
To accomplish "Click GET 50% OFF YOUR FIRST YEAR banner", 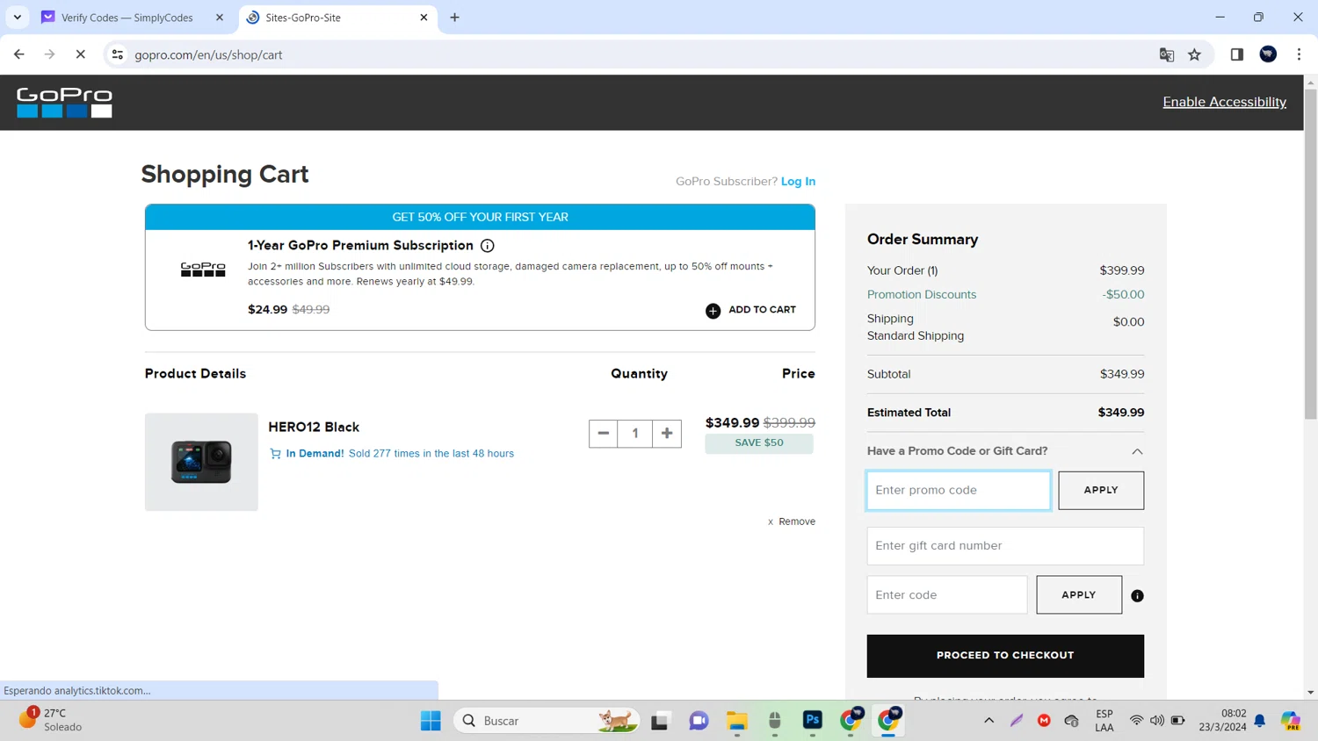I will (x=480, y=217).
